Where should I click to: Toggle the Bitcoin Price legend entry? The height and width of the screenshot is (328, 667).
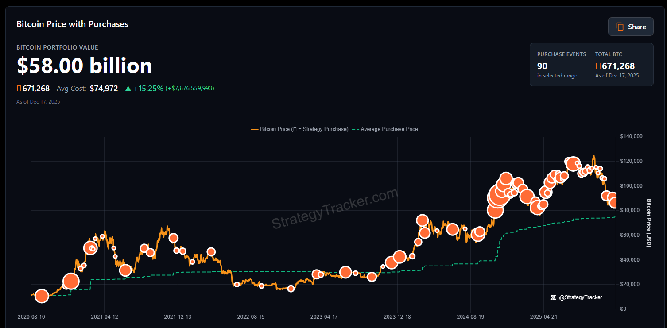click(288, 129)
